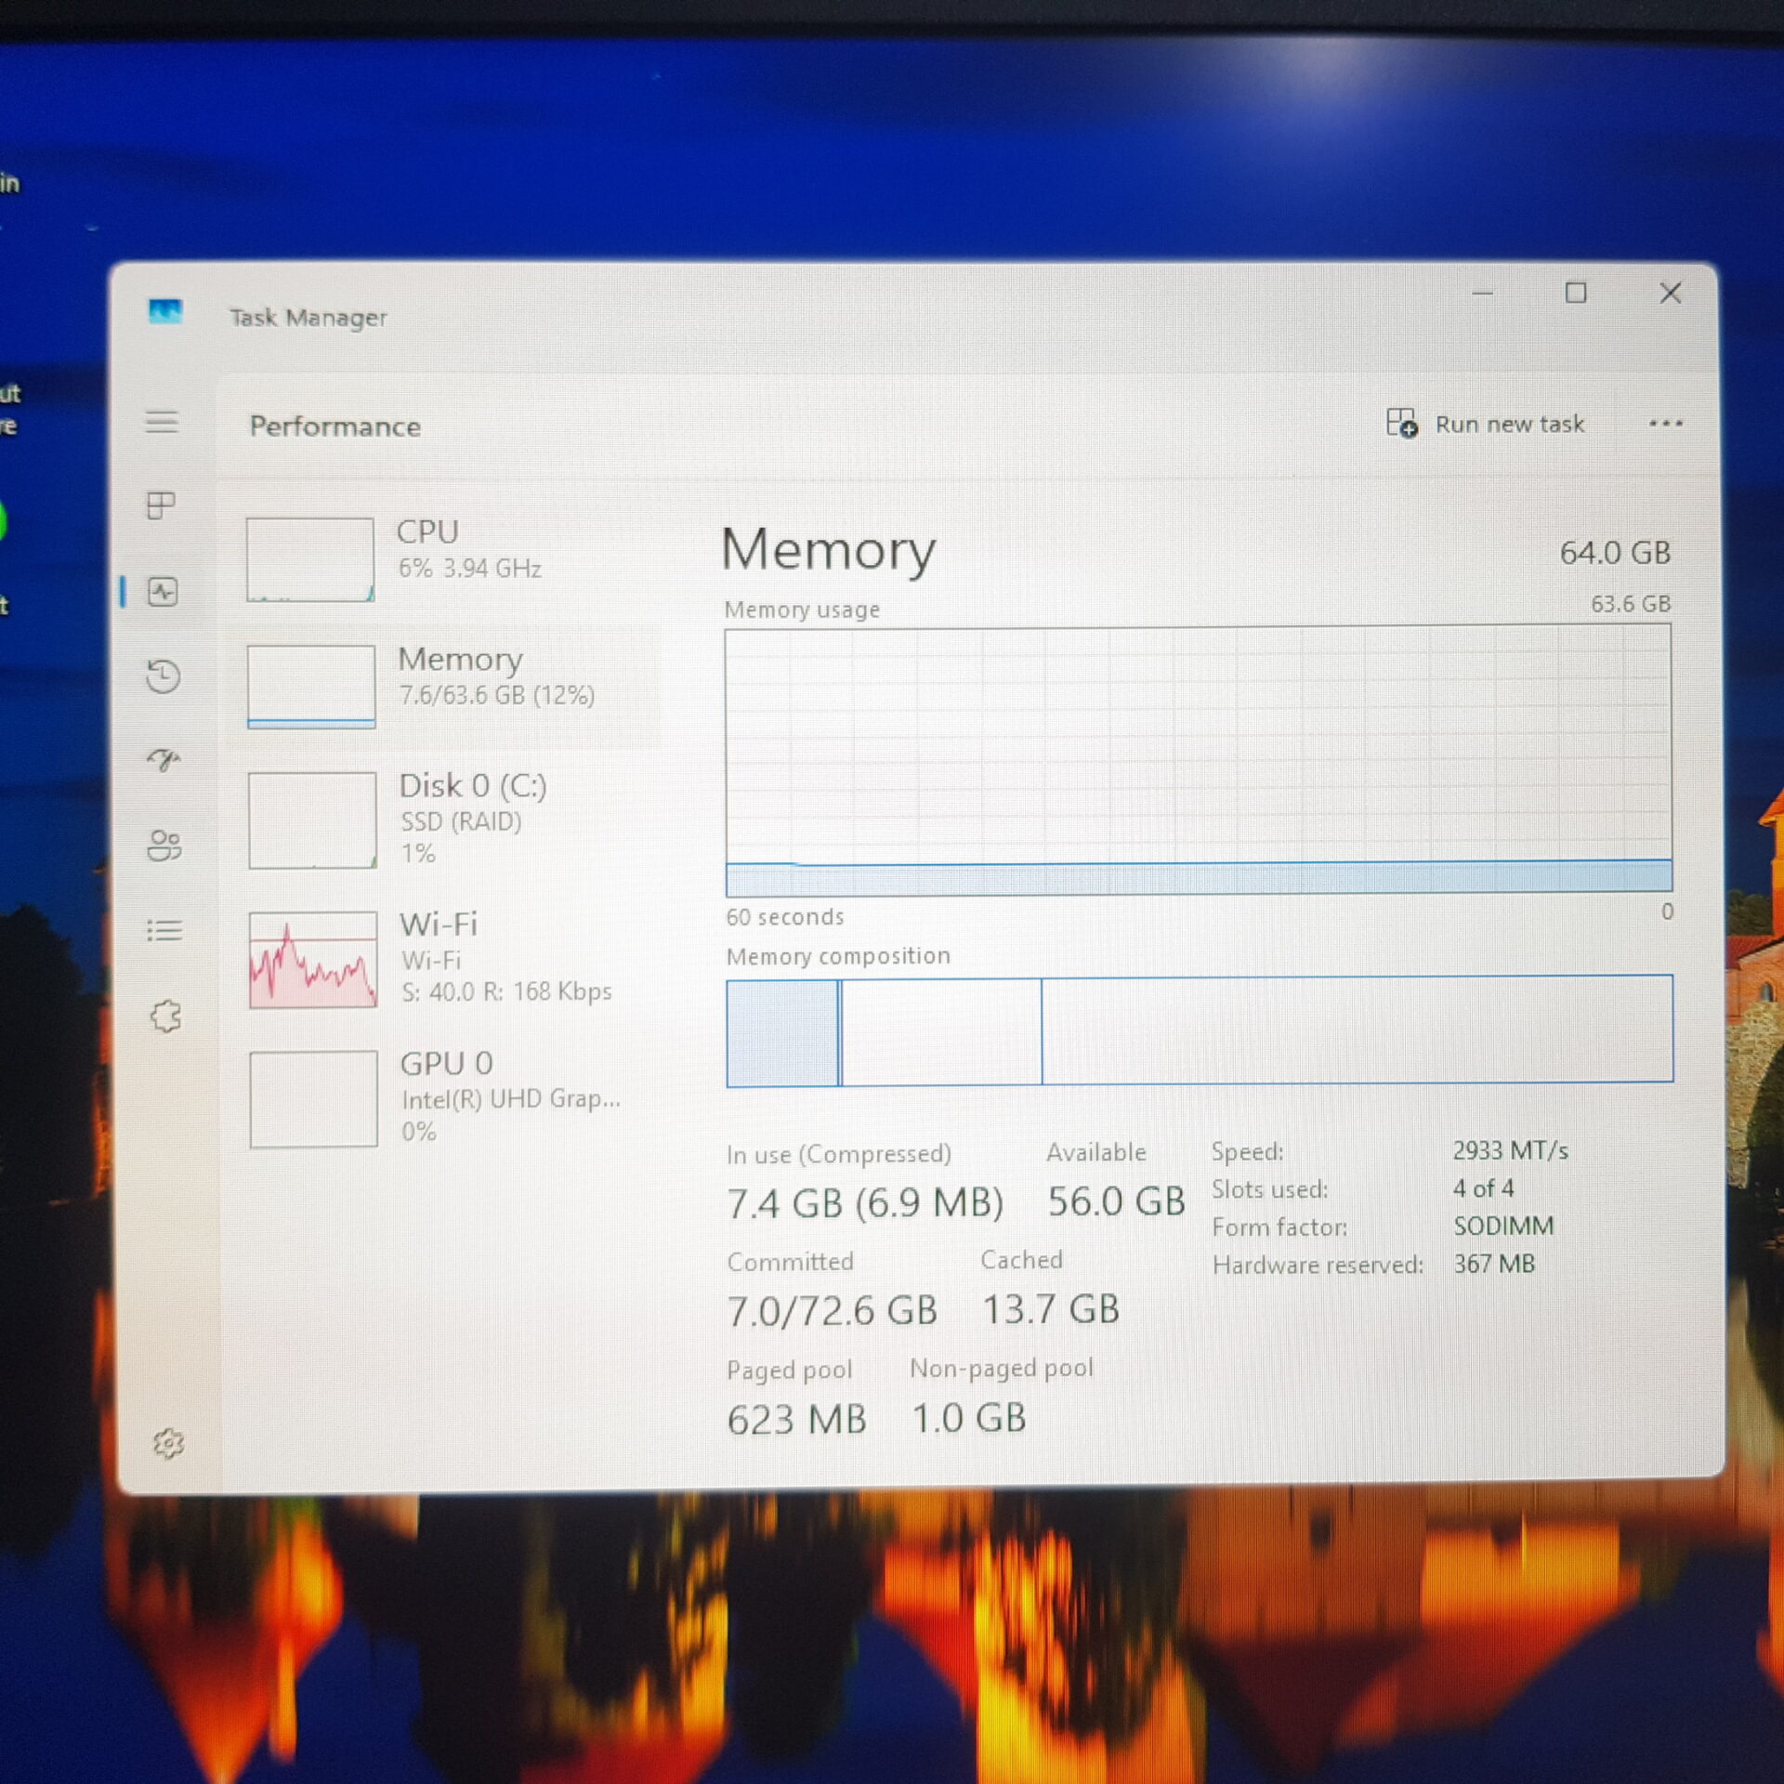This screenshot has height=1784, width=1784.
Task: Open the Details page icon
Action: [165, 930]
